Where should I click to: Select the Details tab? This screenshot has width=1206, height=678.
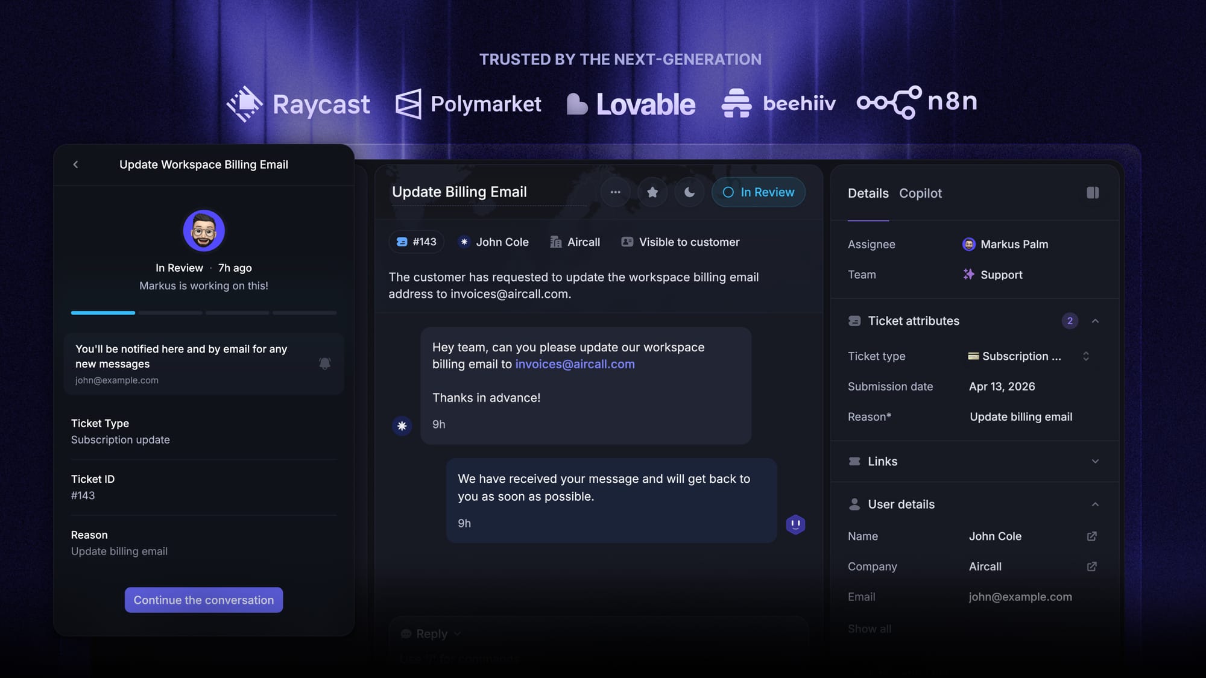pyautogui.click(x=868, y=193)
